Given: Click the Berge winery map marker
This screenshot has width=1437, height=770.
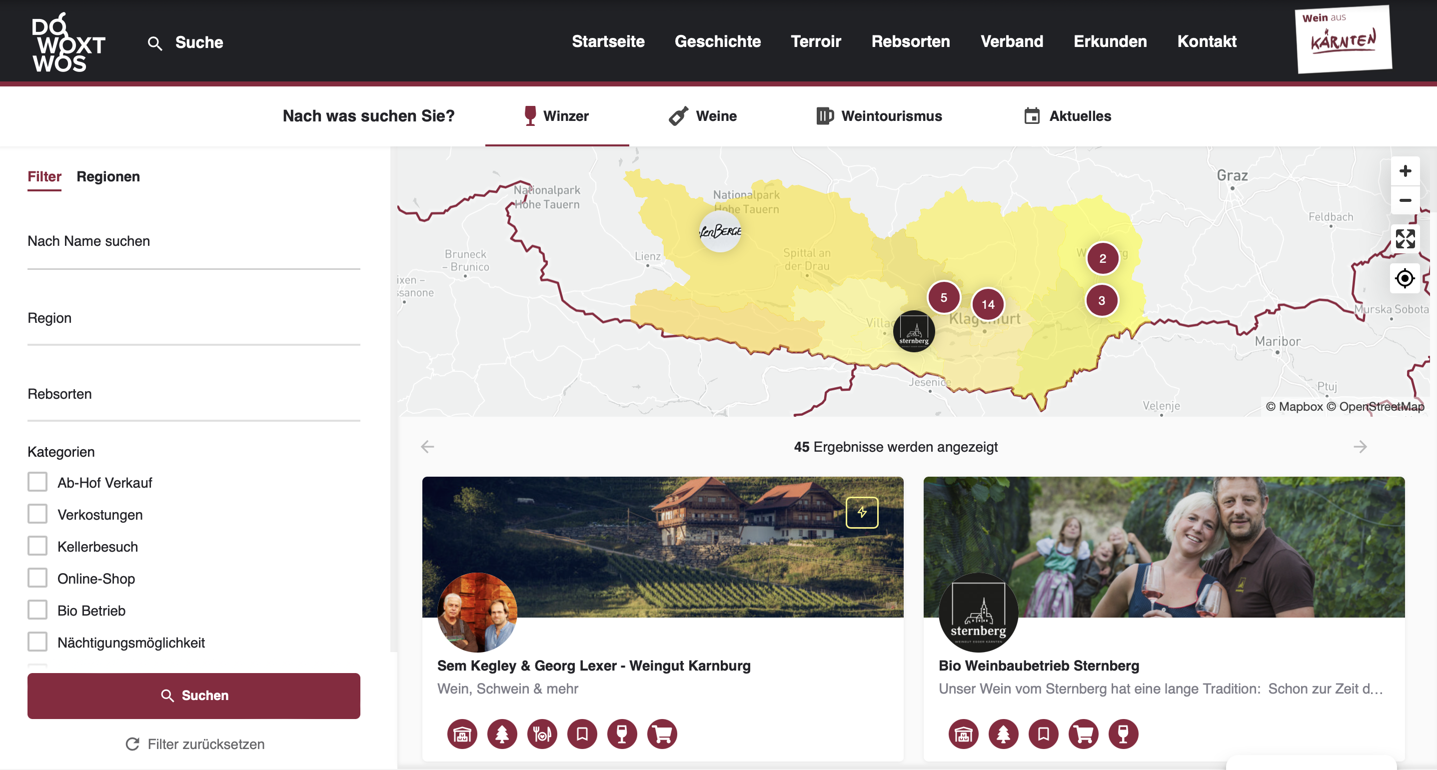Looking at the screenshot, I should (720, 231).
